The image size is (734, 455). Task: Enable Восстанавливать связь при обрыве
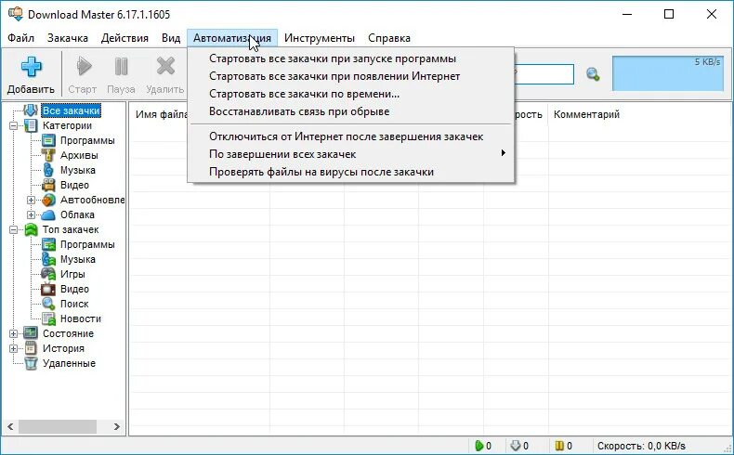351,111
